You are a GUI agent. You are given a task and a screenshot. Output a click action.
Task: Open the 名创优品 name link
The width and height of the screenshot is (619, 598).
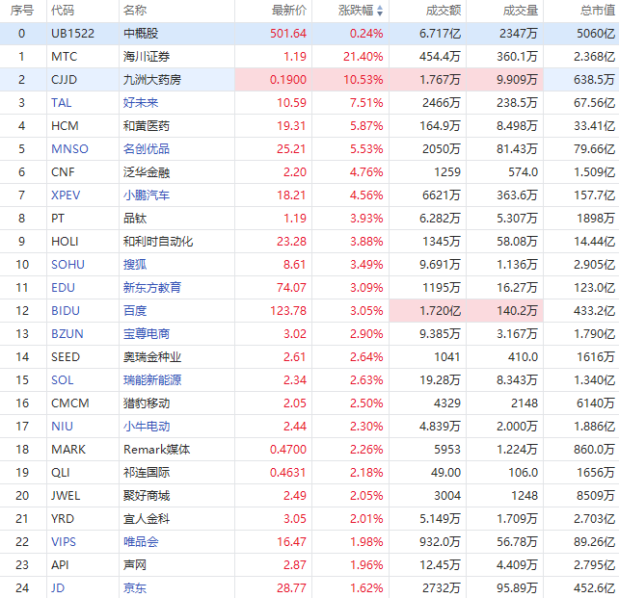tap(147, 149)
